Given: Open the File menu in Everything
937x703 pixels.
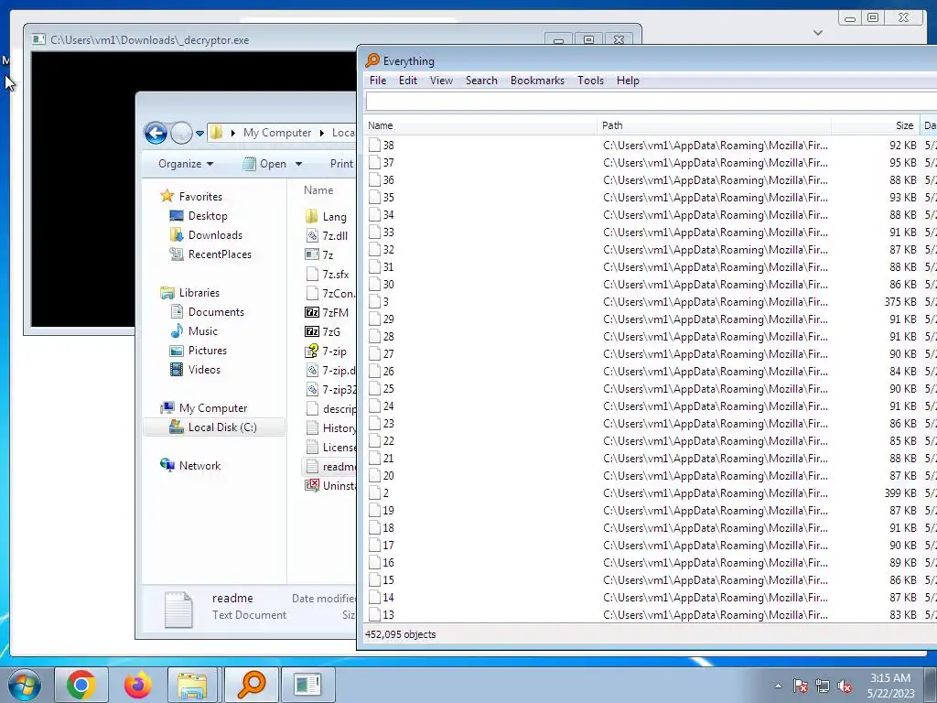Looking at the screenshot, I should click(378, 81).
